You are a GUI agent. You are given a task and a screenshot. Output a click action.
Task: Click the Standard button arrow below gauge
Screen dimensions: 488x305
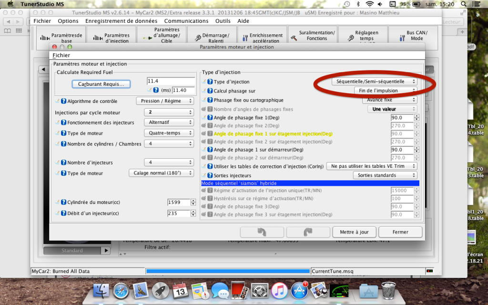coord(106,251)
